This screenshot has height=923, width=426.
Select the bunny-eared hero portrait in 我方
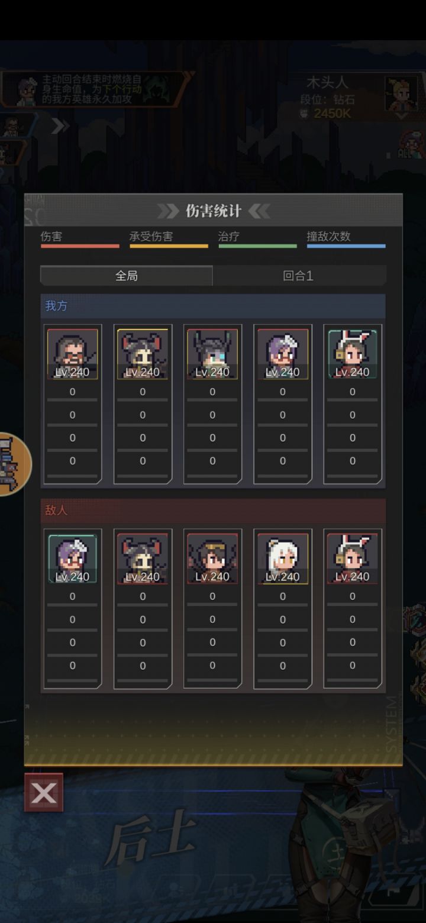pos(352,354)
